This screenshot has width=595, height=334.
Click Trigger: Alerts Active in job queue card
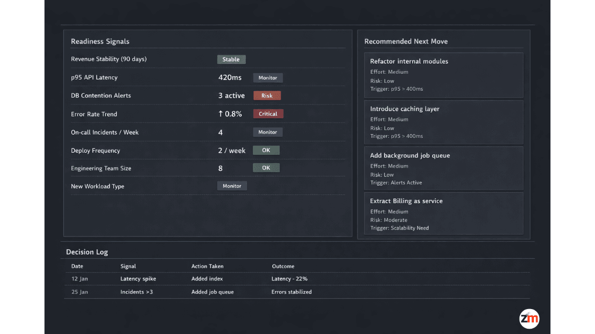pos(396,182)
